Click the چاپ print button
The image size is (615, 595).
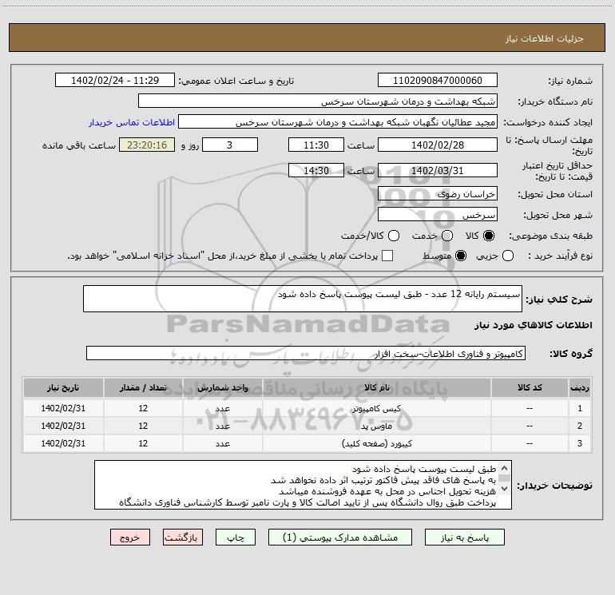tap(236, 537)
